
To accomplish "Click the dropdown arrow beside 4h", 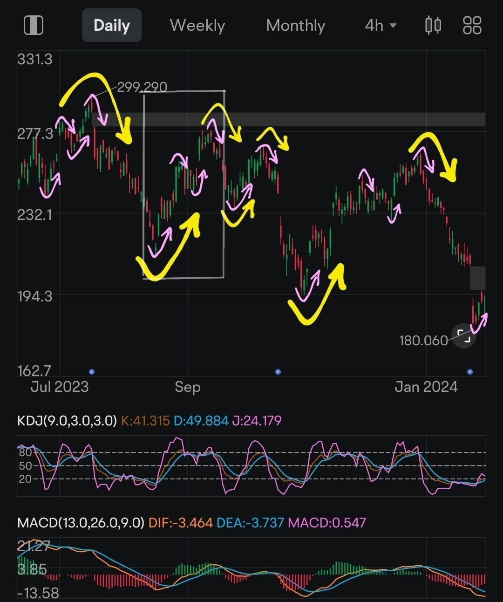I will point(393,25).
